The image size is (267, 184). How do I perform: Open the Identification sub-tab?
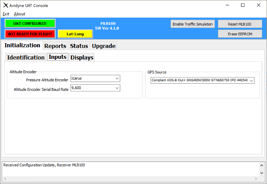click(x=26, y=58)
